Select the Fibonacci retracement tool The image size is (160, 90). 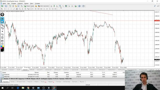tap(19, 9)
